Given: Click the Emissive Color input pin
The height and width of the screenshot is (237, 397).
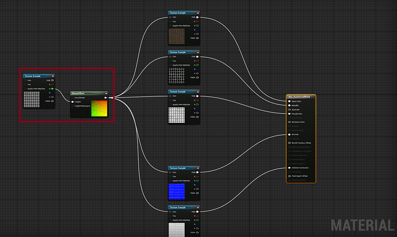Looking at the screenshot, I should pyautogui.click(x=289, y=122).
